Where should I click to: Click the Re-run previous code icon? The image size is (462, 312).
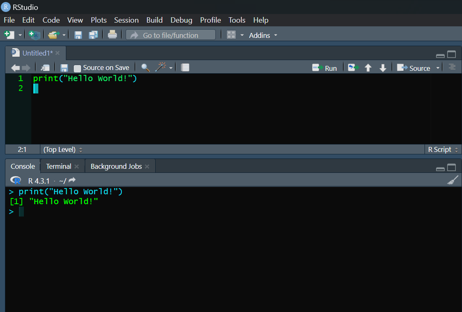click(353, 68)
